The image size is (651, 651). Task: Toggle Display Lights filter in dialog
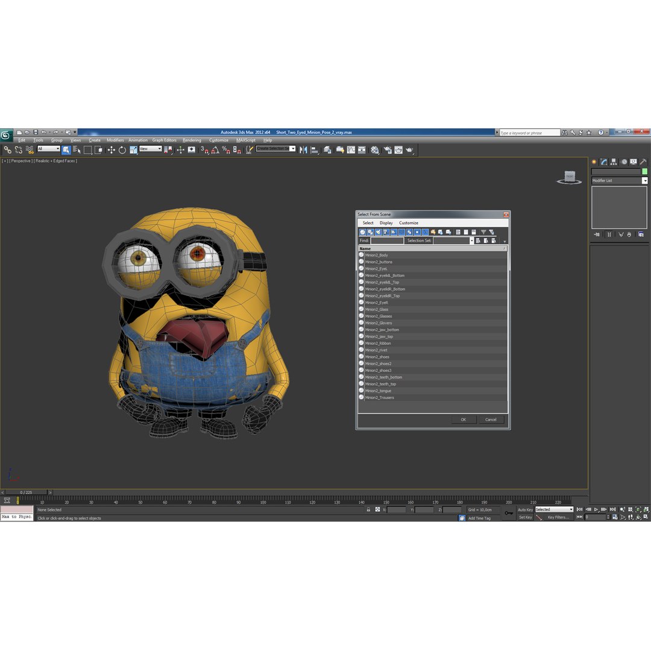click(x=378, y=232)
